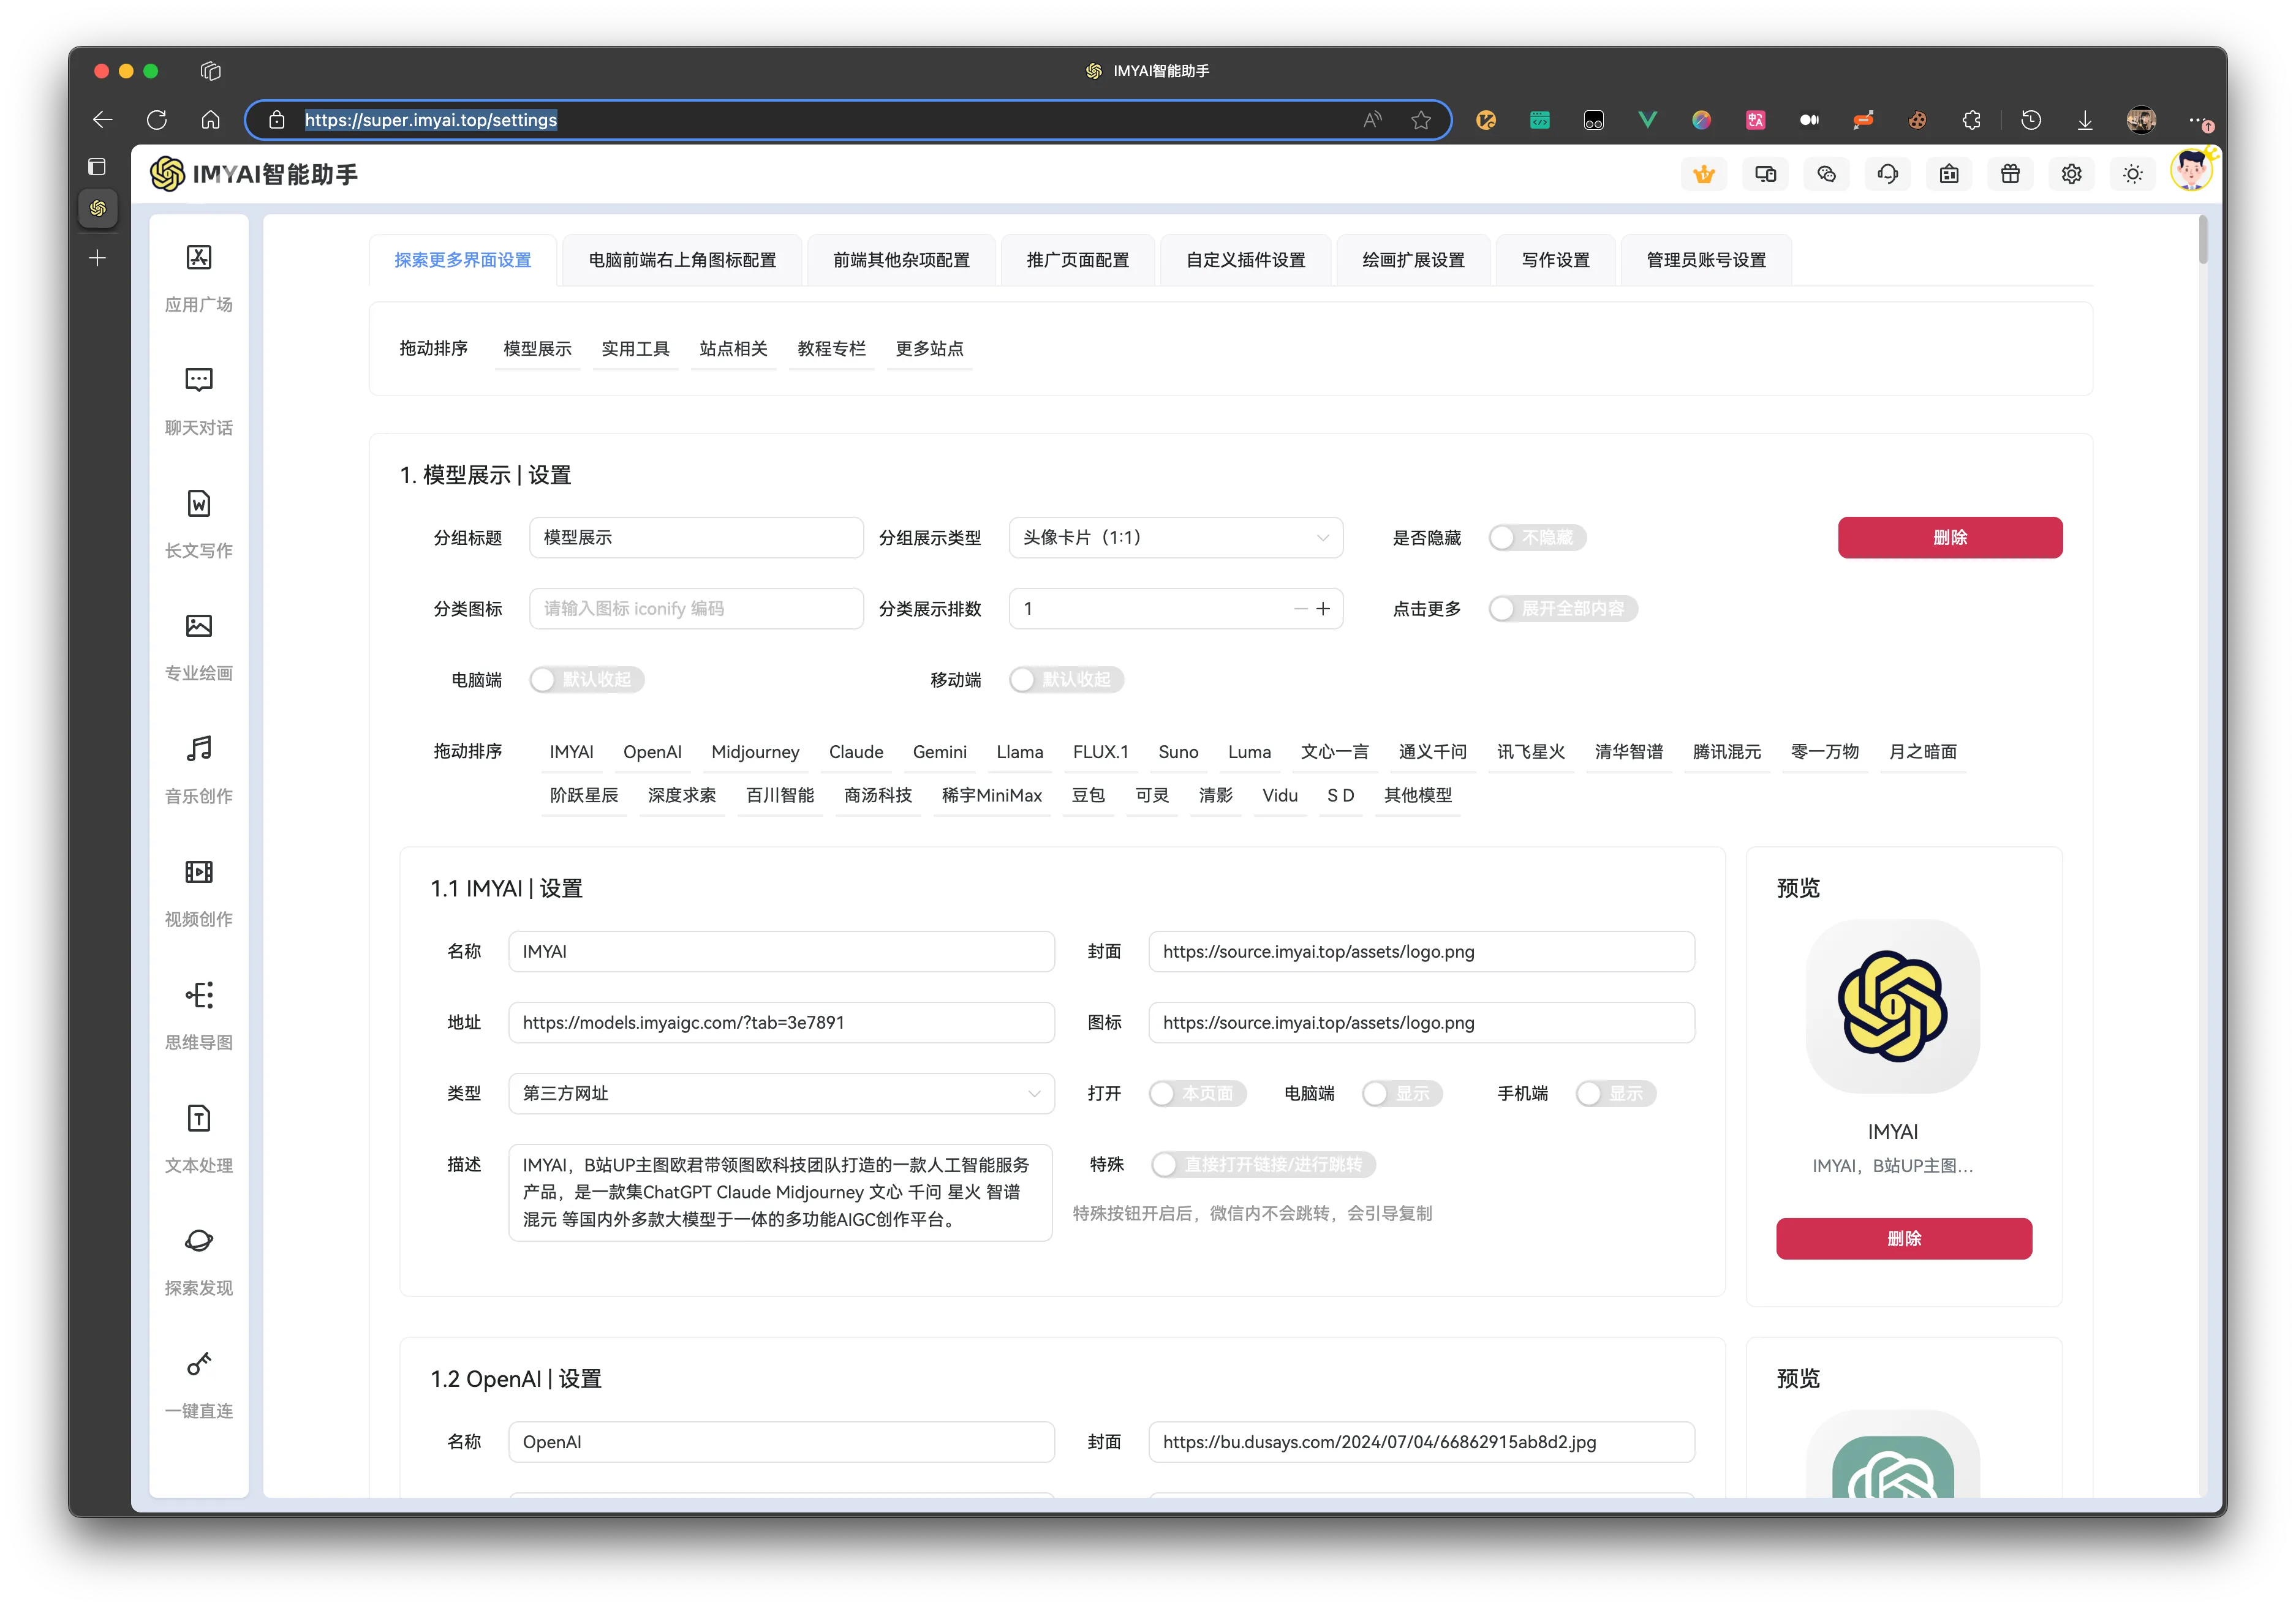Switch to 探索更多界面设置 tab
Screen dimensions: 2296x1608
tap(462, 260)
